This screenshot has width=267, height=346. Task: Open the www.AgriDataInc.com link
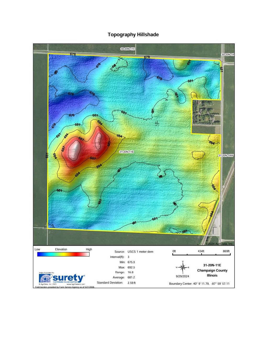76,284
